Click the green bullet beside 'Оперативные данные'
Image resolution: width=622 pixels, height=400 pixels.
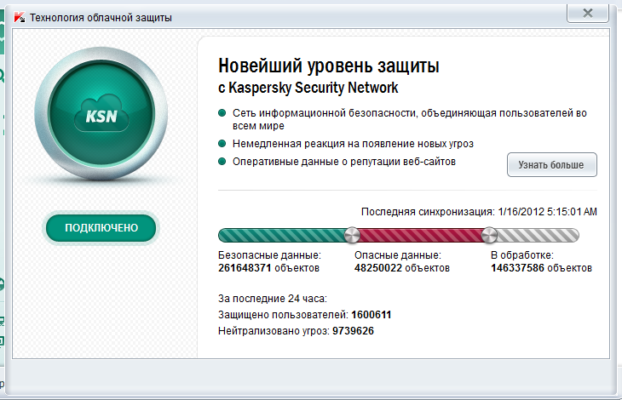tap(222, 161)
